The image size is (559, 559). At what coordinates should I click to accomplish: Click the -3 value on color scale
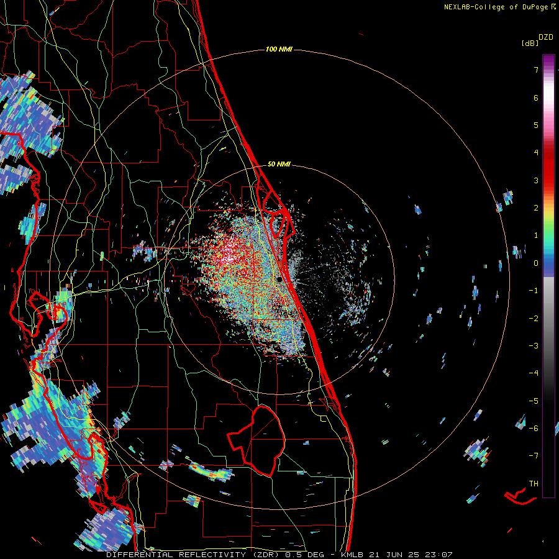534,346
